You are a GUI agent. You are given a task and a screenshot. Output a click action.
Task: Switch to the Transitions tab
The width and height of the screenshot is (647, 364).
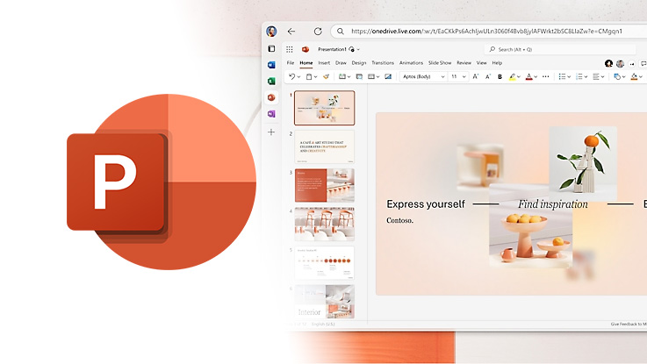383,63
